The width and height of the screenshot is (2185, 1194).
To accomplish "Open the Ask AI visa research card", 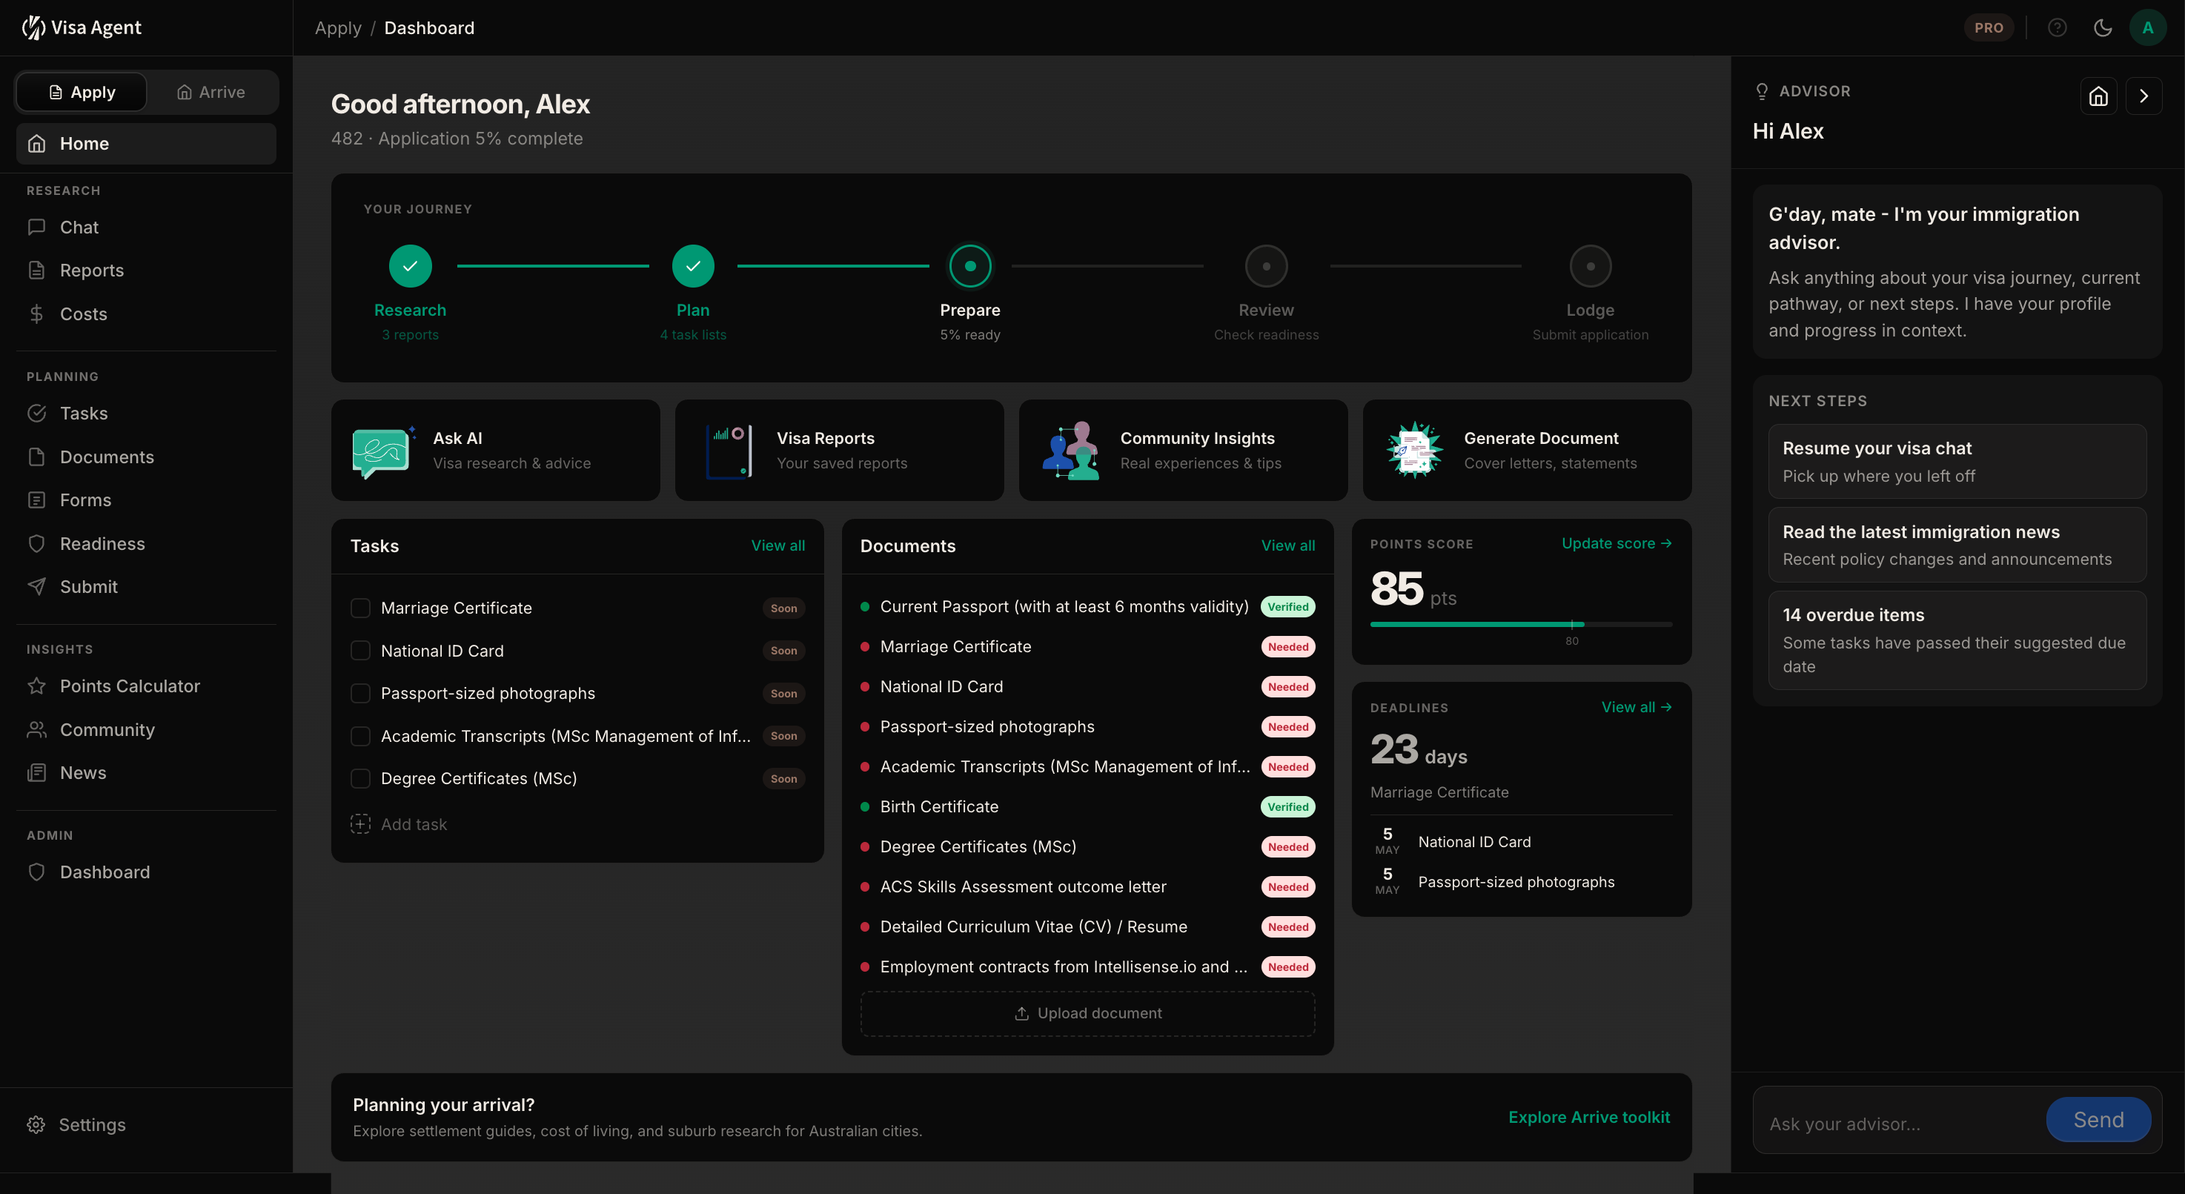I will (x=495, y=449).
